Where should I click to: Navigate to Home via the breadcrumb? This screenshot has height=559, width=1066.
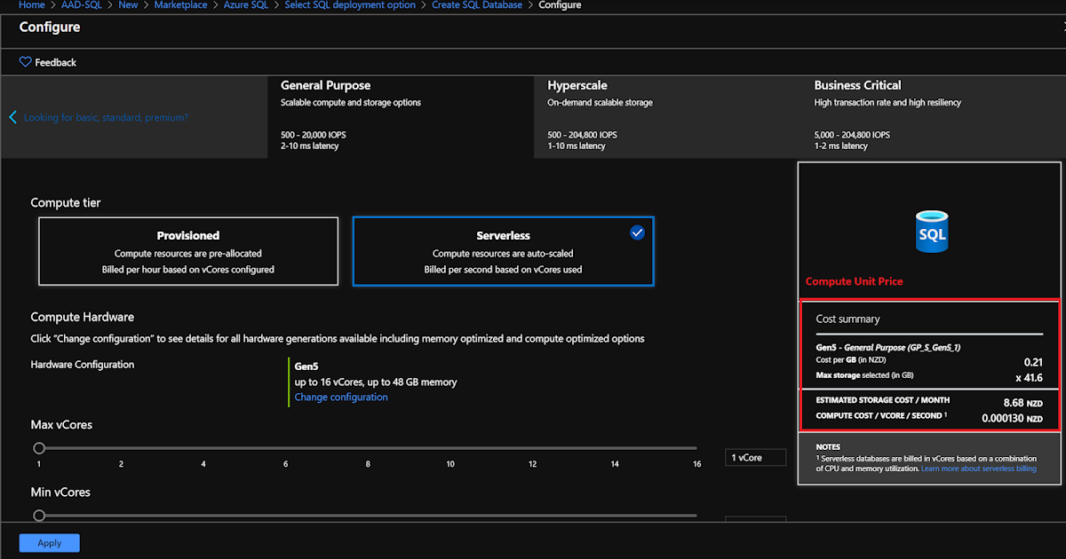click(31, 4)
